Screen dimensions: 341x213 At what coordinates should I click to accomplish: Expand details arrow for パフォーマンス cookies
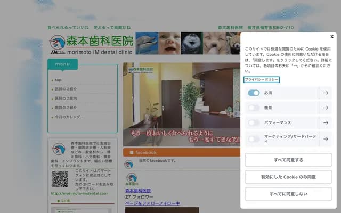coord(326,122)
